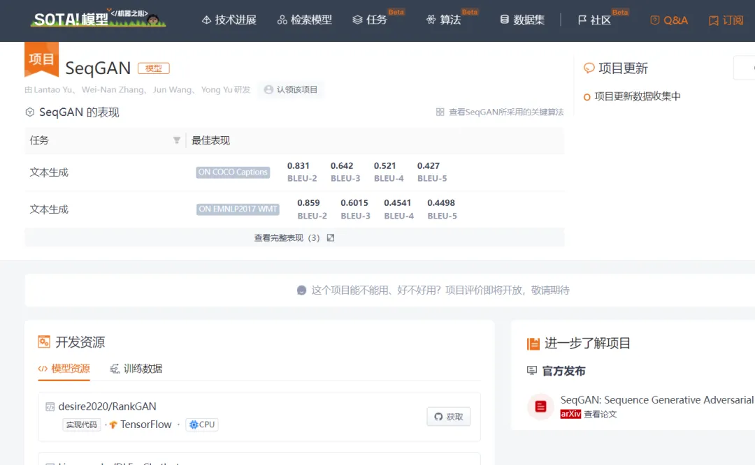Click the 算法 icon in header
The width and height of the screenshot is (755, 465).
point(431,20)
